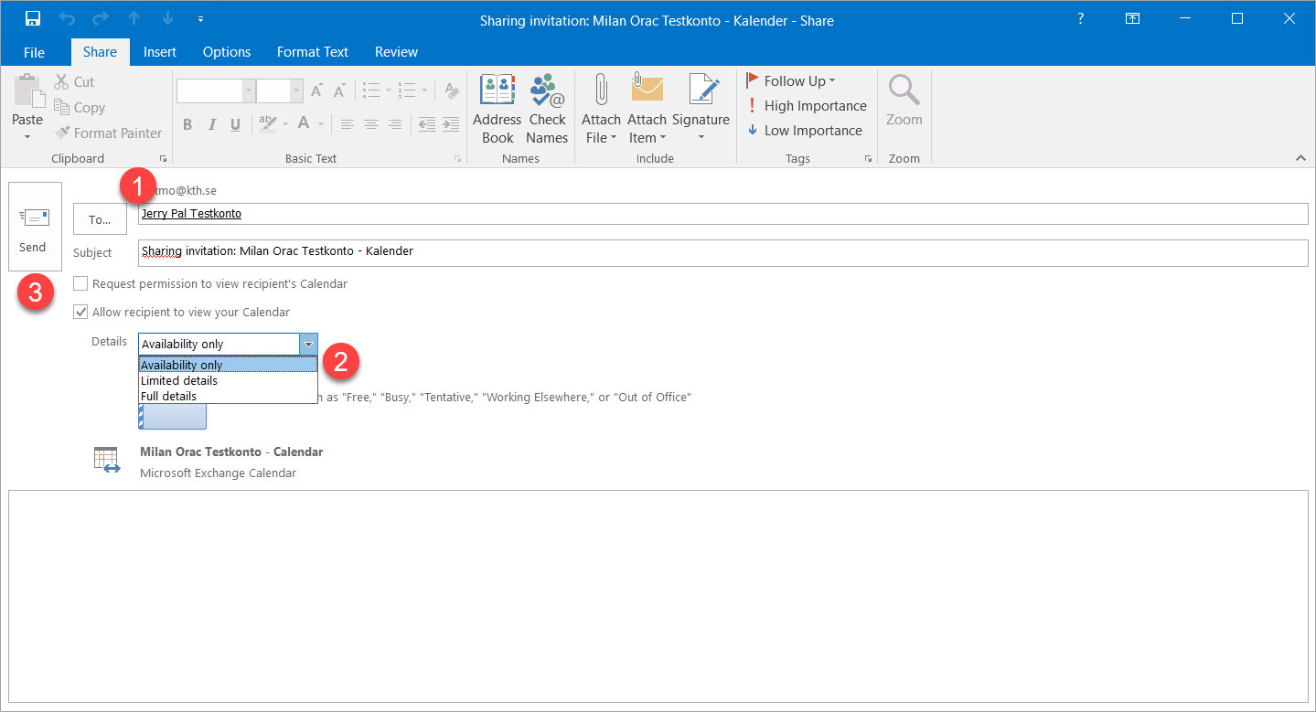Open the Clipboard dialog launcher
The width and height of the screenshot is (1316, 712).
tap(163, 159)
